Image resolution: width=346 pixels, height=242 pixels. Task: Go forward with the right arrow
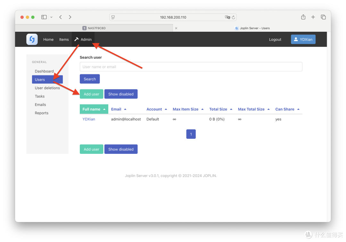[x=70, y=17]
